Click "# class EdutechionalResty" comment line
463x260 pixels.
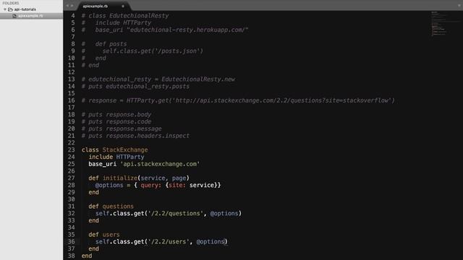pyautogui.click(x=125, y=16)
